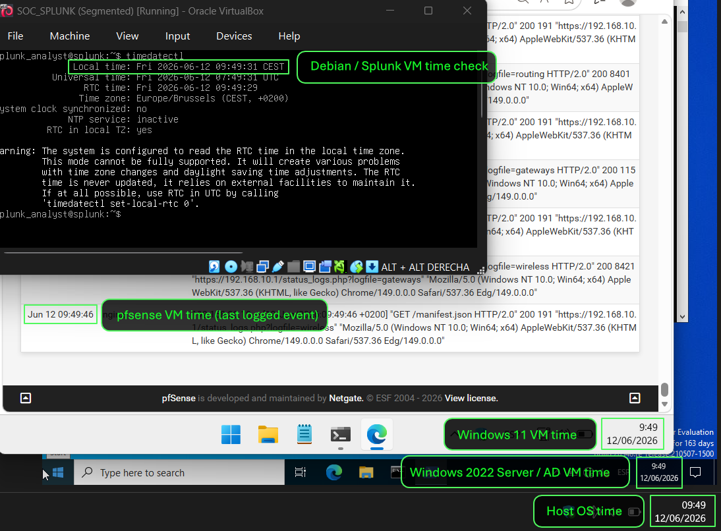Click the 'NTP service: inactive' terminal line
This screenshot has height=531, width=721.
point(123,119)
